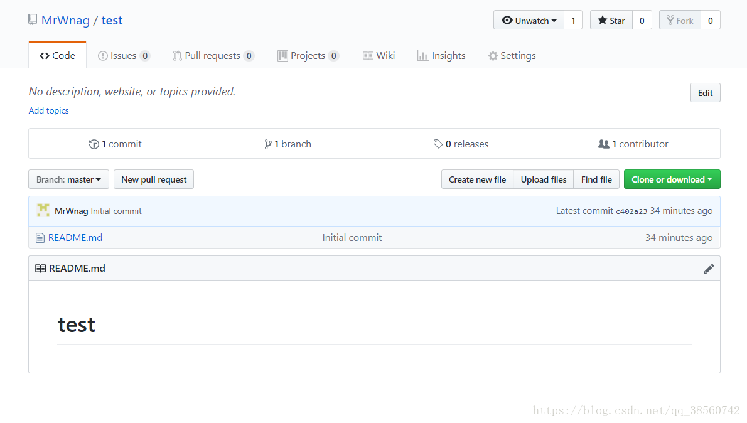Click the MrWnag commit author name
Viewport: 747px width, 423px height.
pyautogui.click(x=72, y=211)
